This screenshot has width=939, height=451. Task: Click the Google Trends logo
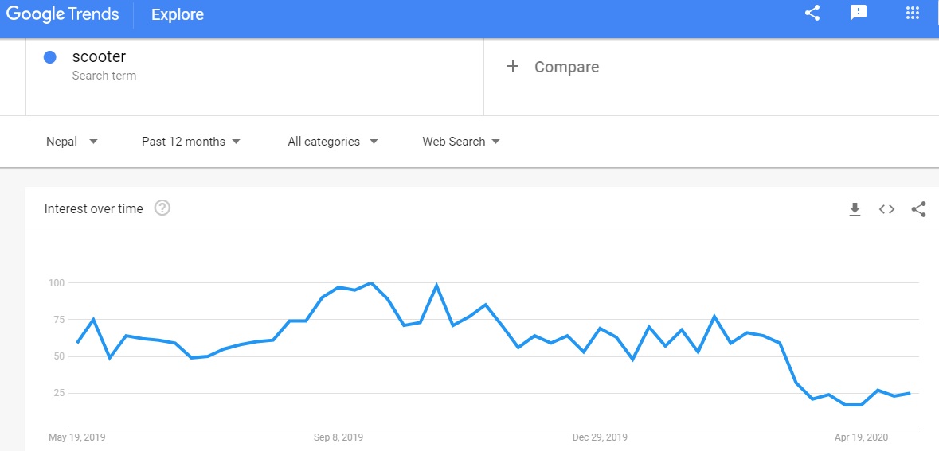[62, 14]
